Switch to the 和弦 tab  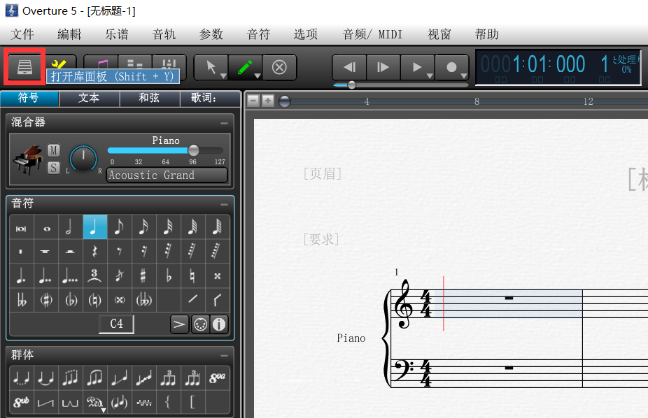(x=148, y=98)
